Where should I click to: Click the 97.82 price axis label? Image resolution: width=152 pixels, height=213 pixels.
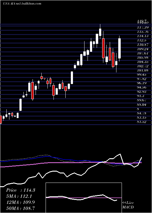142,79
